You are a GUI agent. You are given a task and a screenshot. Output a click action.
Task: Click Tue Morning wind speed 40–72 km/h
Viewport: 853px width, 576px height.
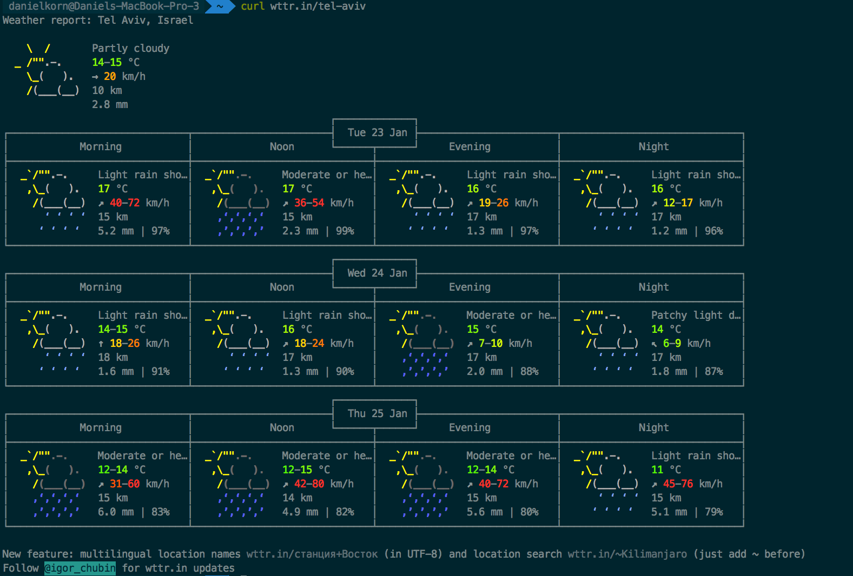pos(134,203)
